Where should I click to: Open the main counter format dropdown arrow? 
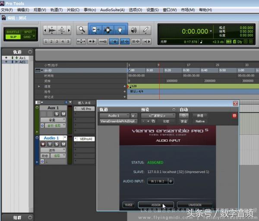point(211,31)
